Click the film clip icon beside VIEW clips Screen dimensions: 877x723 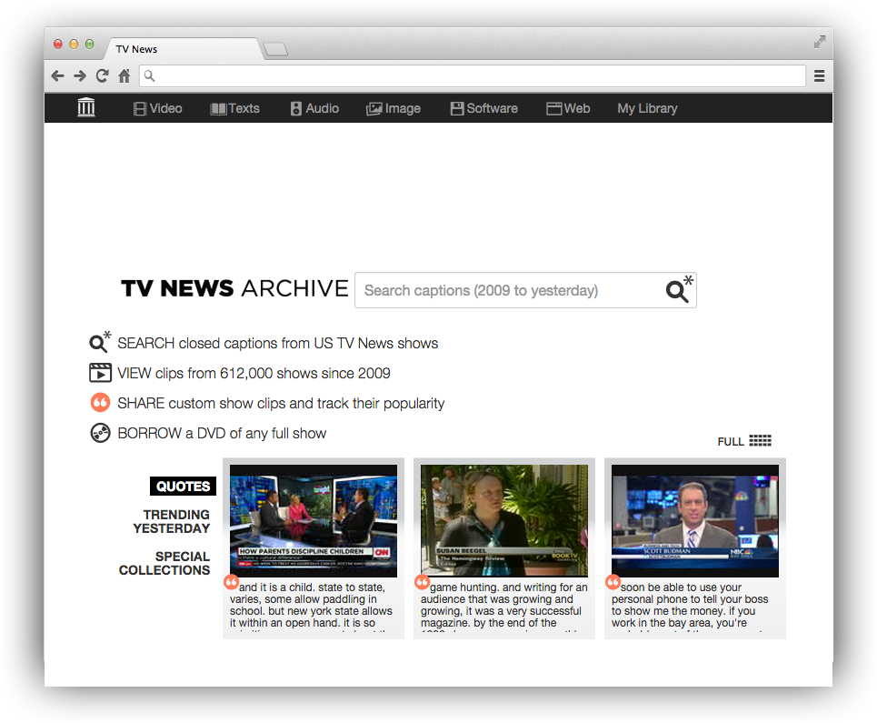pyautogui.click(x=100, y=372)
